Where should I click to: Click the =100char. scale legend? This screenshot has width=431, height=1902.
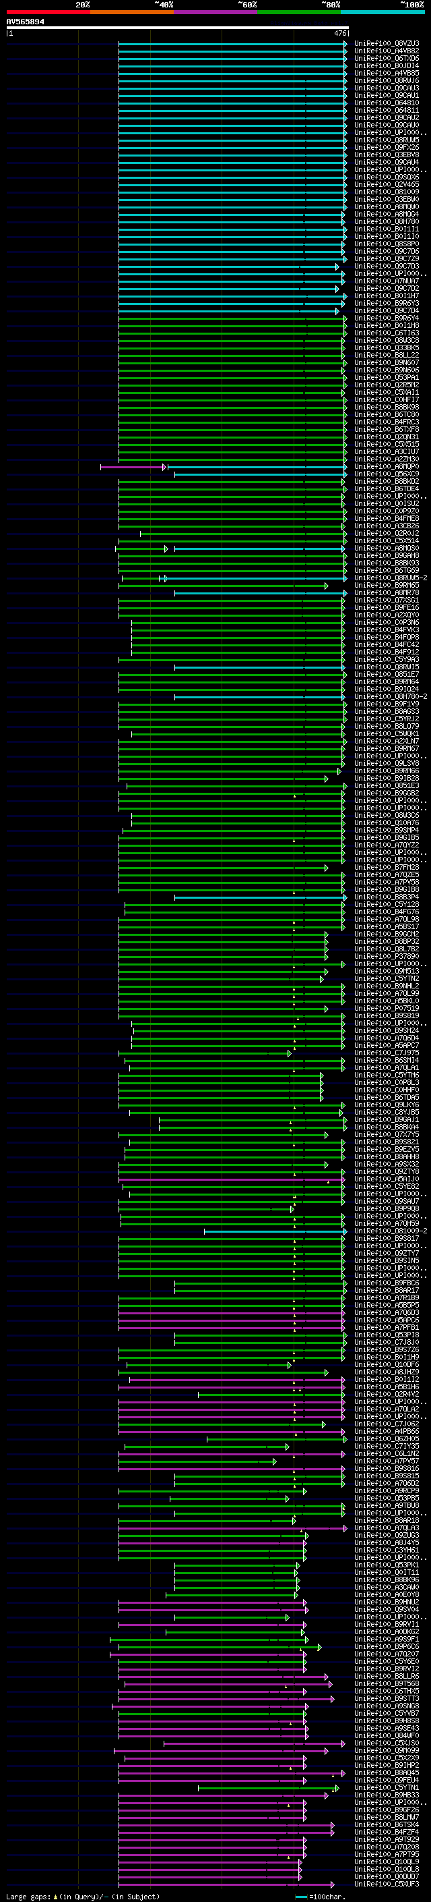[x=321, y=1896]
